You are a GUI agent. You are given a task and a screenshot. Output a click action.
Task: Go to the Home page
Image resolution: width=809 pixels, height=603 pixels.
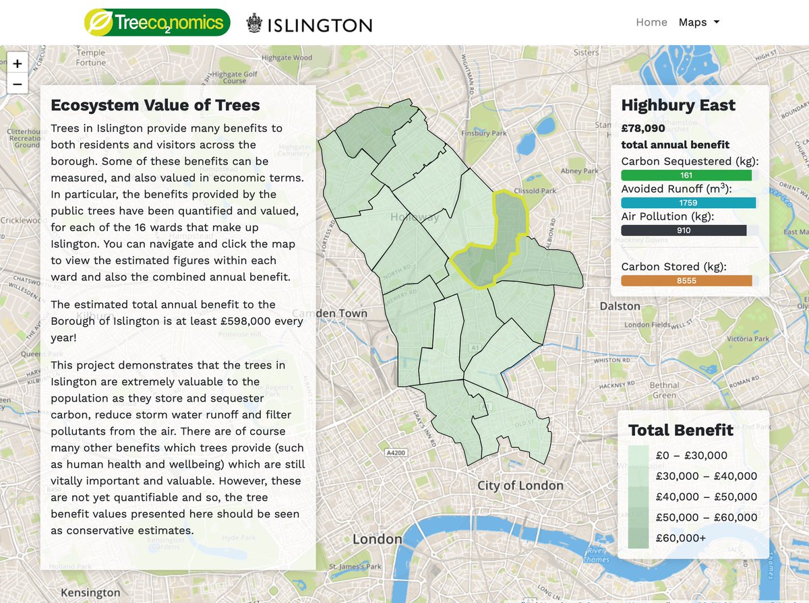click(651, 22)
